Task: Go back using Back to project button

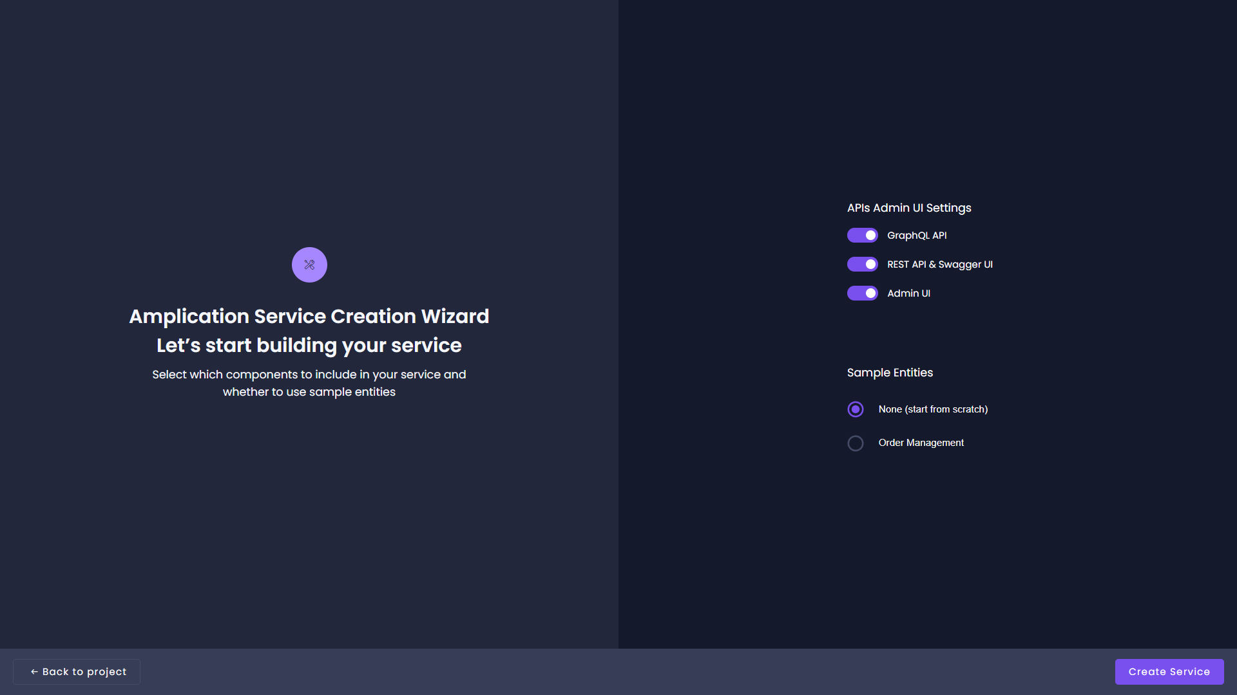Action: pyautogui.click(x=77, y=672)
